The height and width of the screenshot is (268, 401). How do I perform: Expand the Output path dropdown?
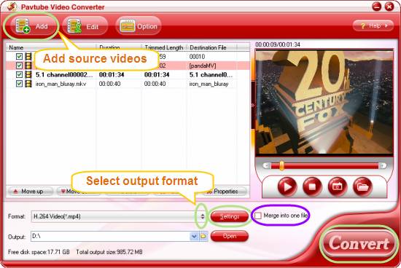click(194, 236)
